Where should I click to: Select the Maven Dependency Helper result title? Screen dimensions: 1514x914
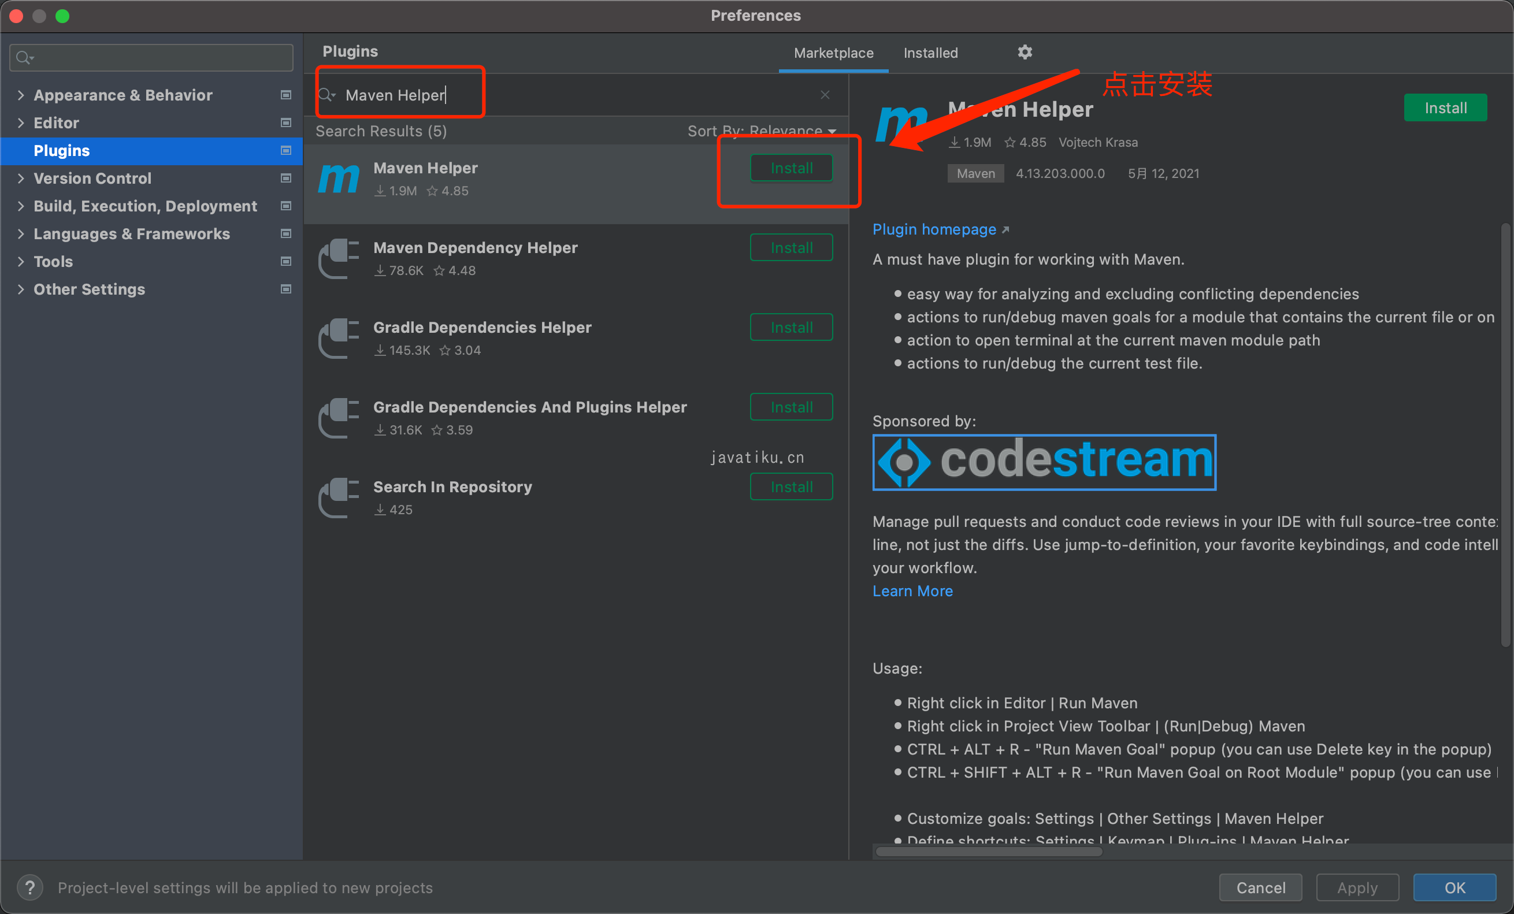(475, 247)
